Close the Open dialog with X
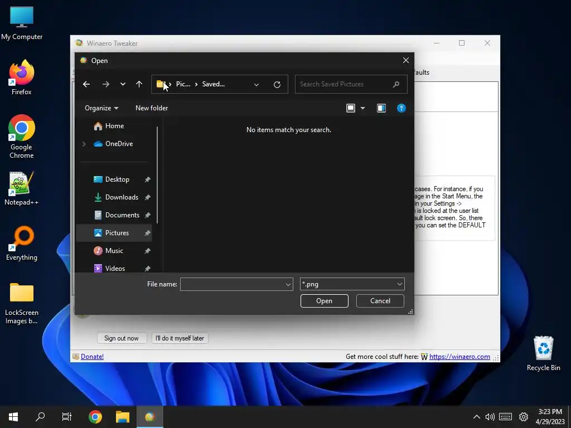Image resolution: width=571 pixels, height=428 pixels. click(406, 60)
